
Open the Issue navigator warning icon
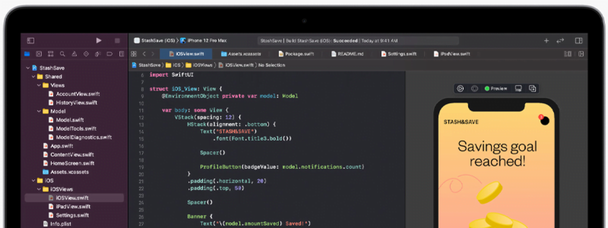click(x=74, y=54)
